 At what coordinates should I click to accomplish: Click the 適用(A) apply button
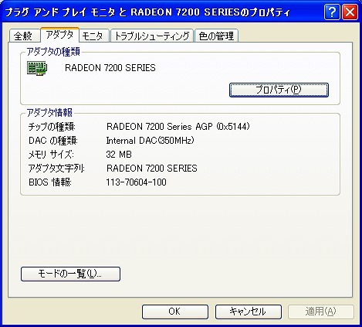321,312
